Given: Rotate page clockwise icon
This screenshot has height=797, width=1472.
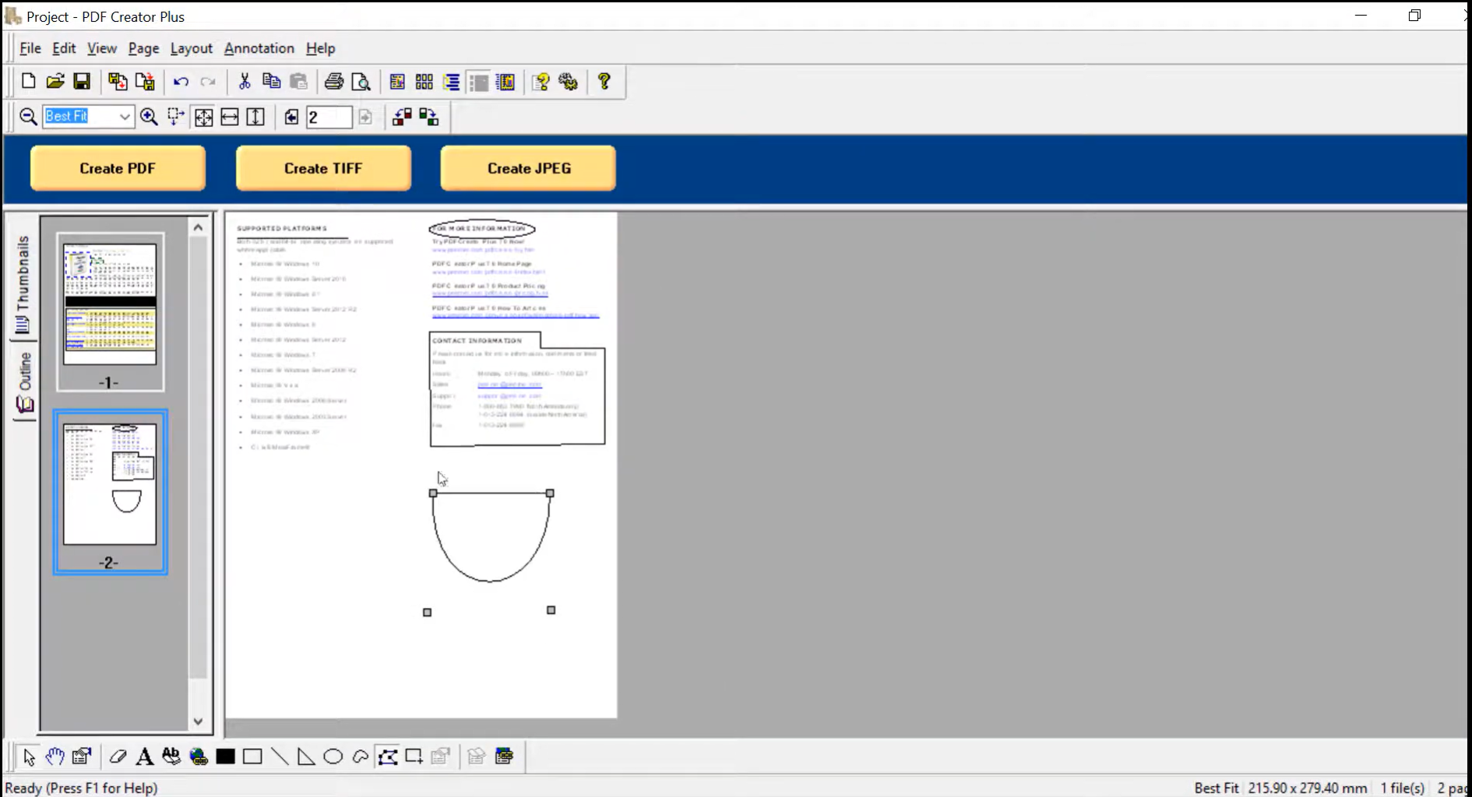Looking at the screenshot, I should click(x=429, y=117).
